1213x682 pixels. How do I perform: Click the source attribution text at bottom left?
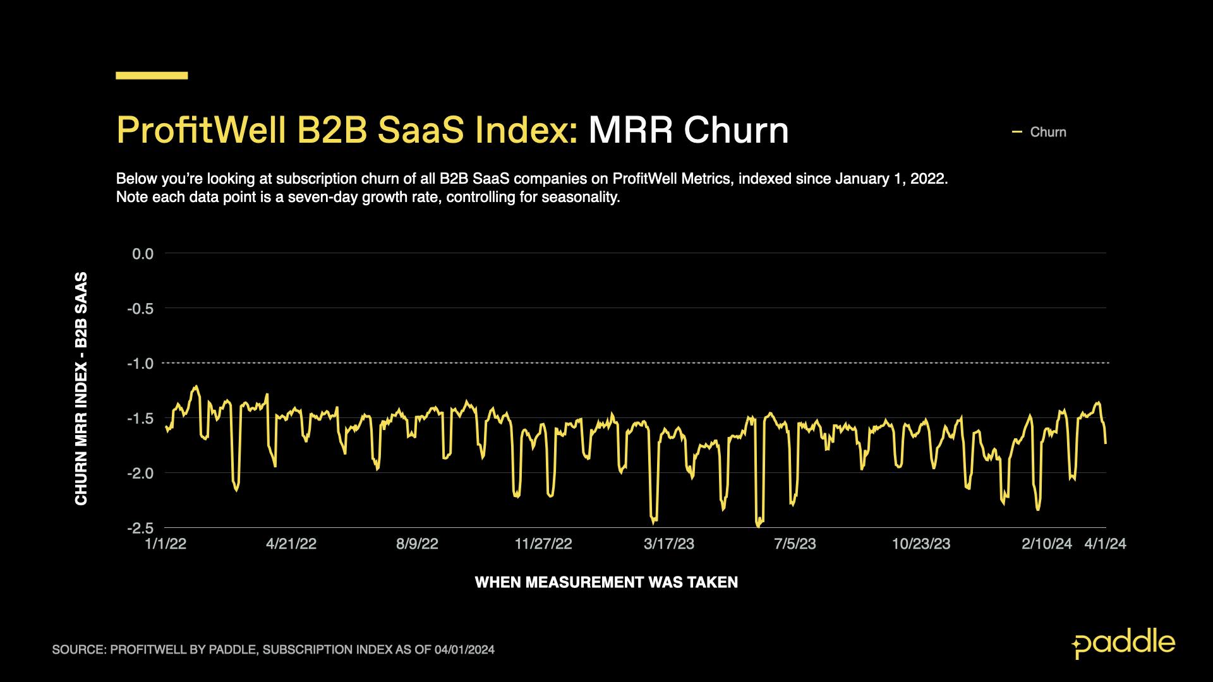[x=275, y=648]
